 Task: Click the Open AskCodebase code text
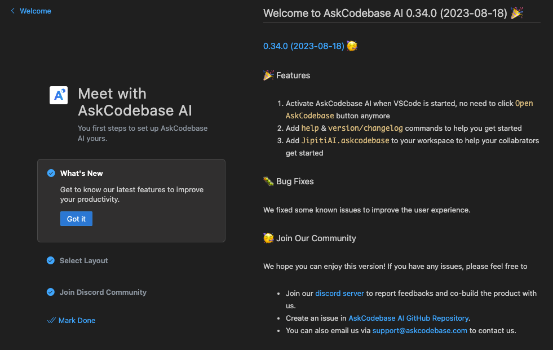coord(409,109)
